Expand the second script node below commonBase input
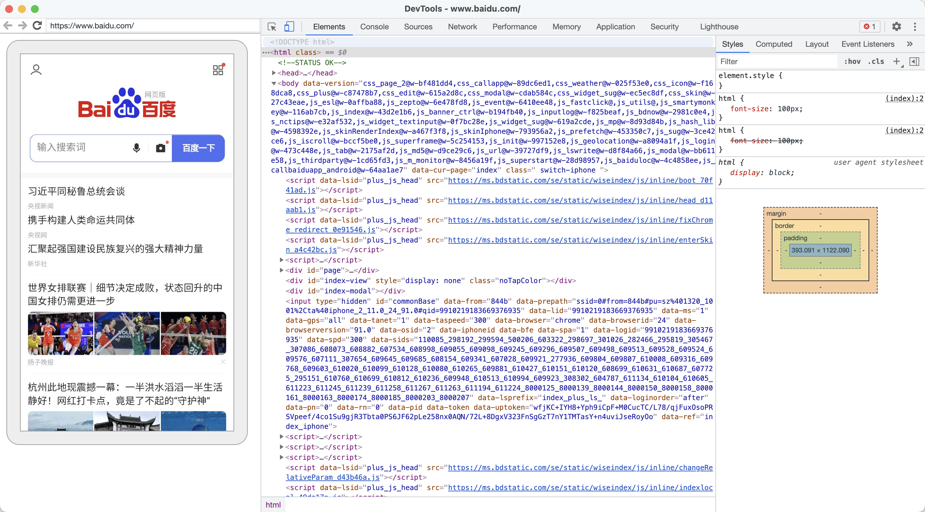 coord(282,447)
